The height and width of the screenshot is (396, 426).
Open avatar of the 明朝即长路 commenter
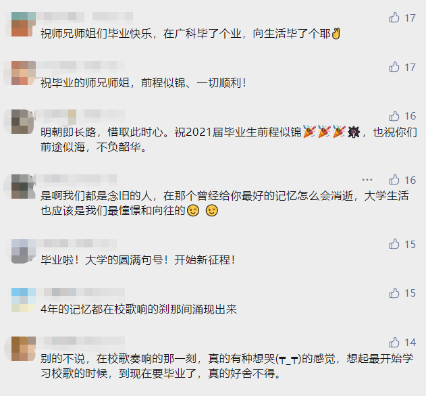tap(24, 122)
